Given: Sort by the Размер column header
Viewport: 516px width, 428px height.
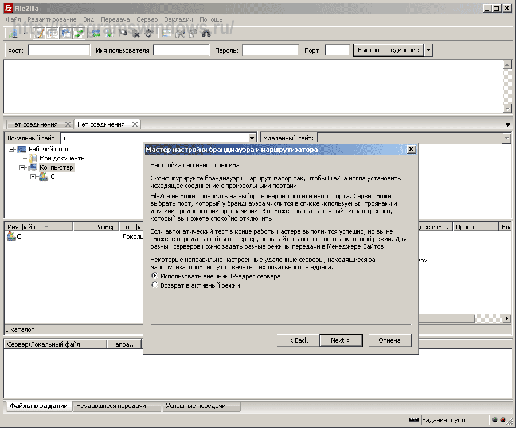Looking at the screenshot, I should pos(96,227).
